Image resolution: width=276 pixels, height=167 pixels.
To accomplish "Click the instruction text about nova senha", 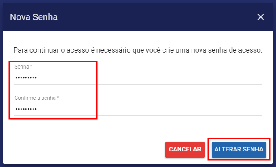I will (x=138, y=50).
